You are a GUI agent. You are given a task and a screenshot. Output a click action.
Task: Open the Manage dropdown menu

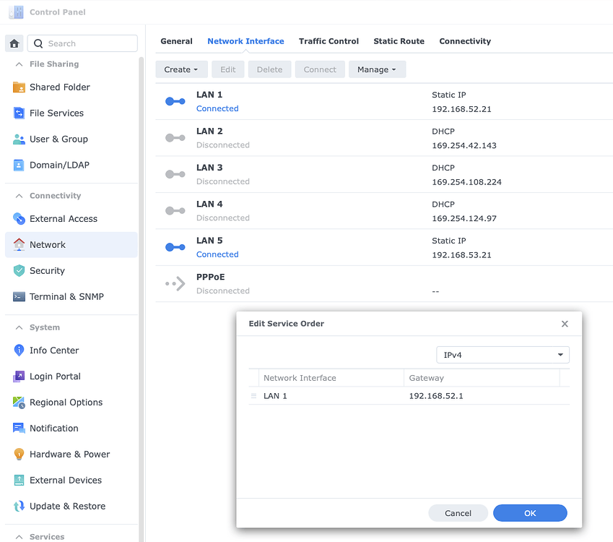pyautogui.click(x=377, y=69)
